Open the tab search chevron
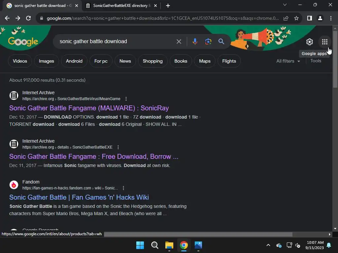 click(x=285, y=5)
